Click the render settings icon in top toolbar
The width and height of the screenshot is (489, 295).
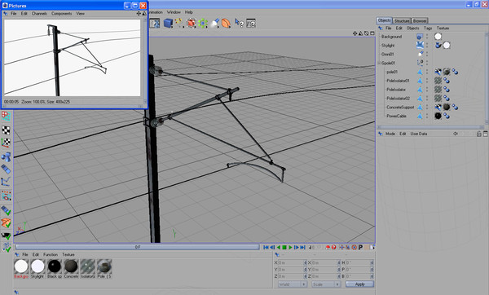[155, 23]
